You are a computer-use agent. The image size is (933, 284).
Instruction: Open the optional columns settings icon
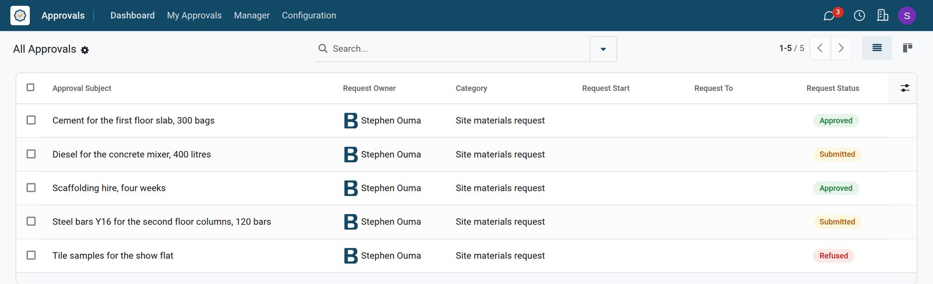[904, 88]
